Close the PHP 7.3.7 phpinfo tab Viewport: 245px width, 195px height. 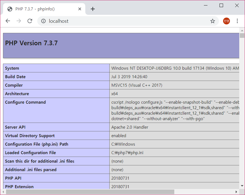click(79, 9)
